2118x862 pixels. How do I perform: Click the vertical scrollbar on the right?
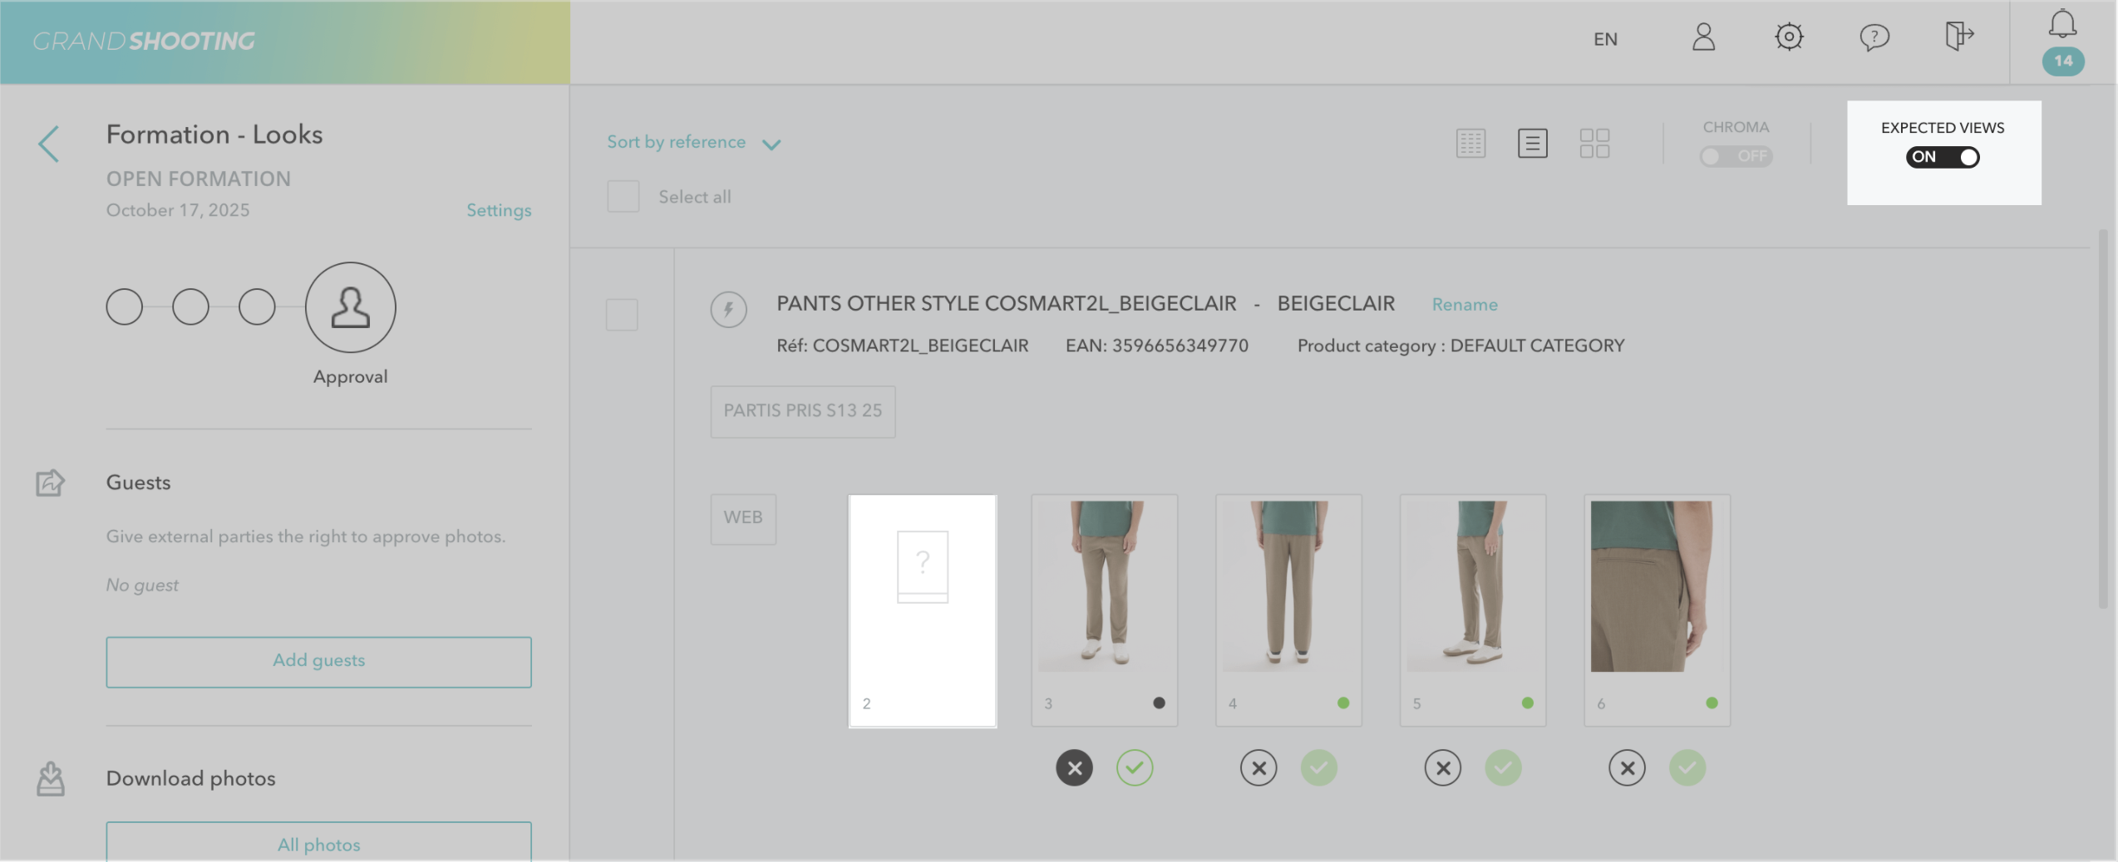pyautogui.click(x=2104, y=419)
